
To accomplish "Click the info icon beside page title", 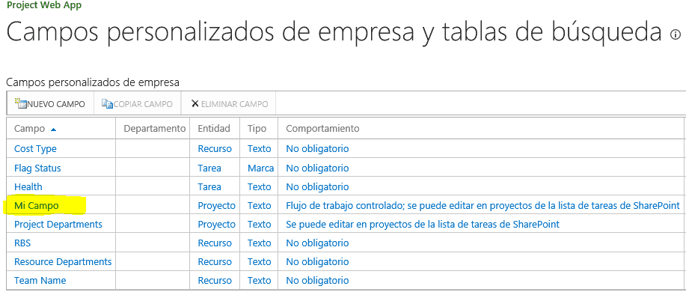I will coord(676,34).
